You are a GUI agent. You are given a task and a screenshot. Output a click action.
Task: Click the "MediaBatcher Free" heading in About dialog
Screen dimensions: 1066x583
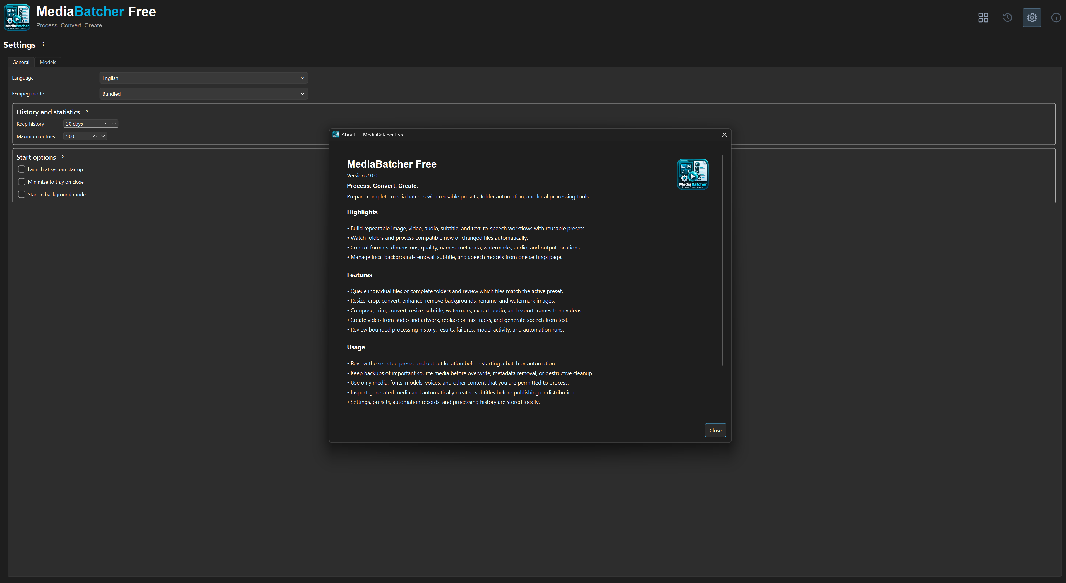pos(392,164)
